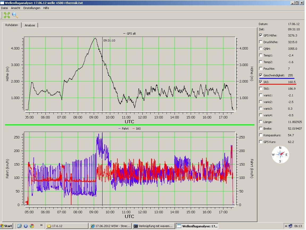Image resolution: width=306 pixels, height=230 pixels.
Task: Open the Einstellungen menu
Action: tap(32, 8)
